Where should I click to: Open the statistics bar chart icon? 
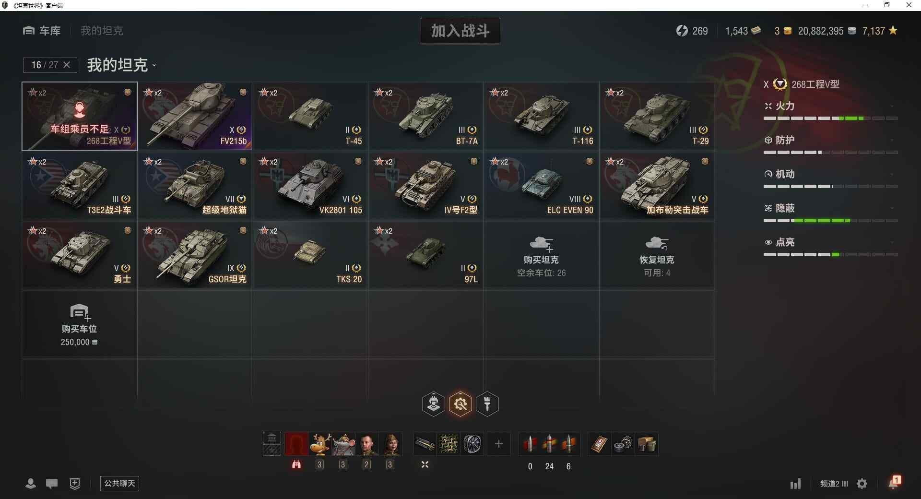pos(795,484)
